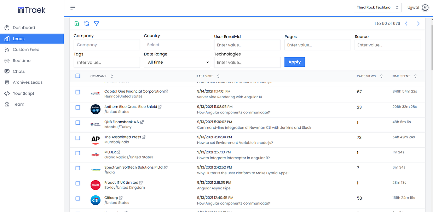Open Archives Leads in the sidebar

(x=32, y=82)
